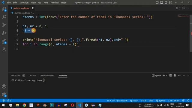Select the Terminal panel tab
This screenshot has height=108, width=192.
click(x=63, y=76)
